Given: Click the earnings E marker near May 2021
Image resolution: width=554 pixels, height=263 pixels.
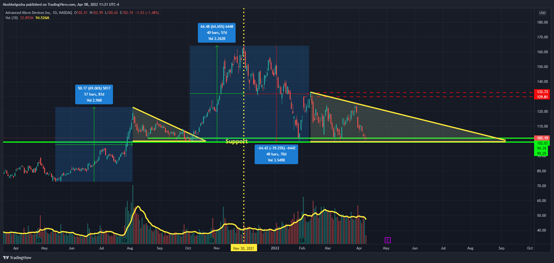Looking at the screenshot, I should coord(39,240).
